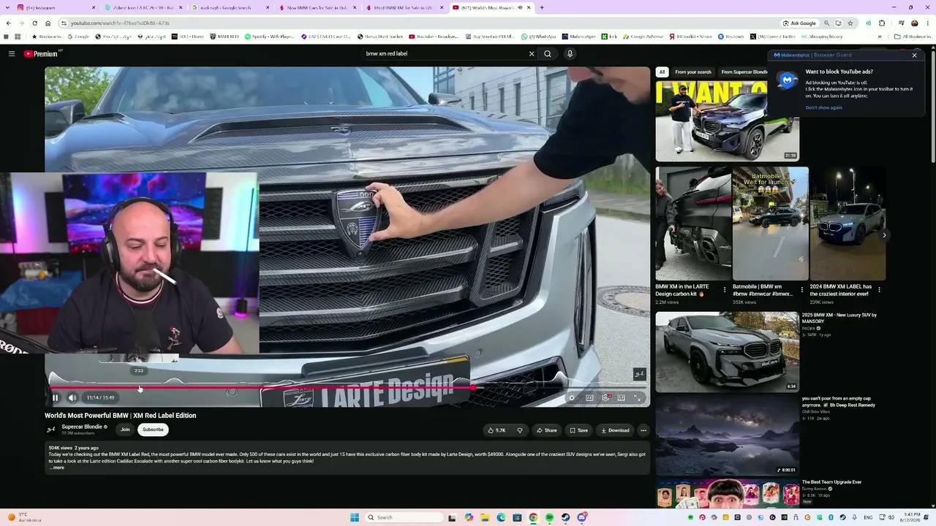The image size is (936, 526).
Task: Start voice search with microphone
Action: (x=570, y=53)
